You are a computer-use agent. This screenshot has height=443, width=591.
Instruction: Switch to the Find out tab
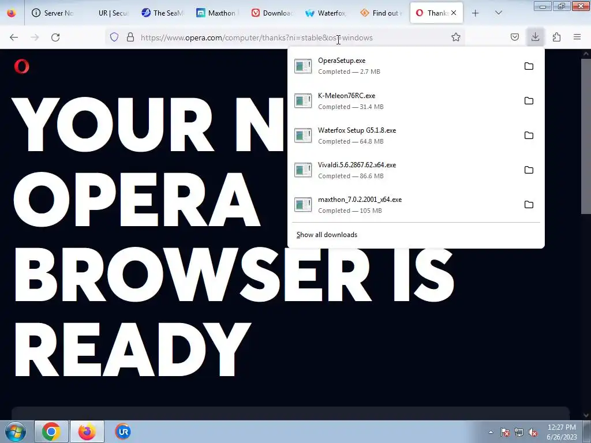click(382, 13)
